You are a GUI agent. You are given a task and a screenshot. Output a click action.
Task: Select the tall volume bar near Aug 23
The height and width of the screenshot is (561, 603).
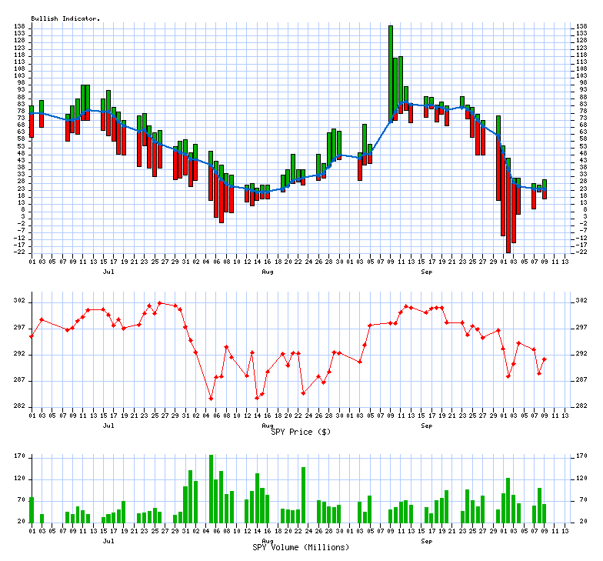coord(304,495)
